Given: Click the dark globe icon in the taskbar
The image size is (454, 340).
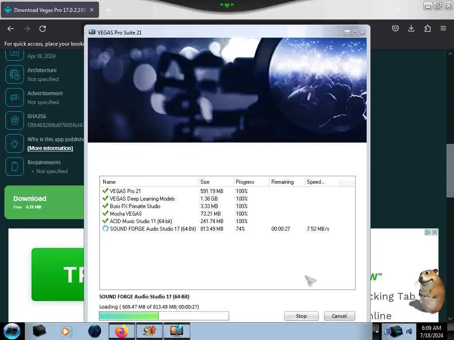Looking at the screenshot, I should pos(95,331).
